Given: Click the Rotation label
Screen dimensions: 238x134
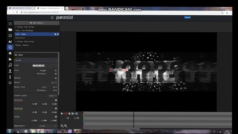Looking at the screenshot, I should tap(19, 108).
